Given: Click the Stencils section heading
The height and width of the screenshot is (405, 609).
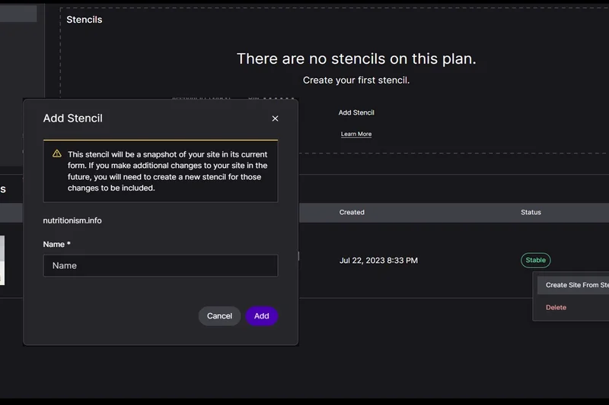Looking at the screenshot, I should [x=84, y=20].
